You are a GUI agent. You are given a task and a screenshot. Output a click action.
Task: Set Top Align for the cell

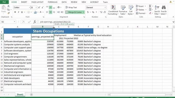(x=47, y=7)
